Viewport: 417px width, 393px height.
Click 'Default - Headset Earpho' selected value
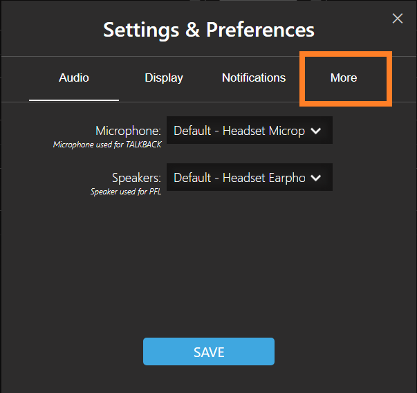point(239,178)
